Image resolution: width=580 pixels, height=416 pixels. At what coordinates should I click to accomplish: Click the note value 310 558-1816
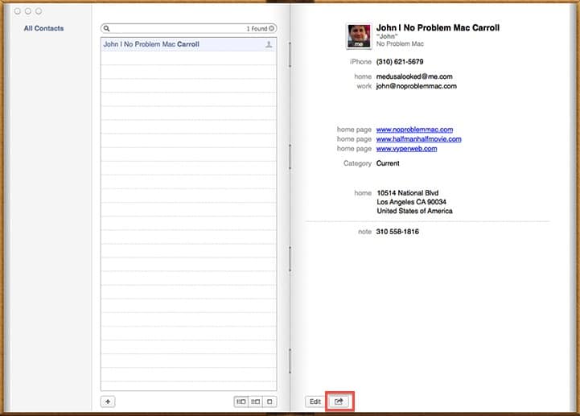(x=397, y=231)
